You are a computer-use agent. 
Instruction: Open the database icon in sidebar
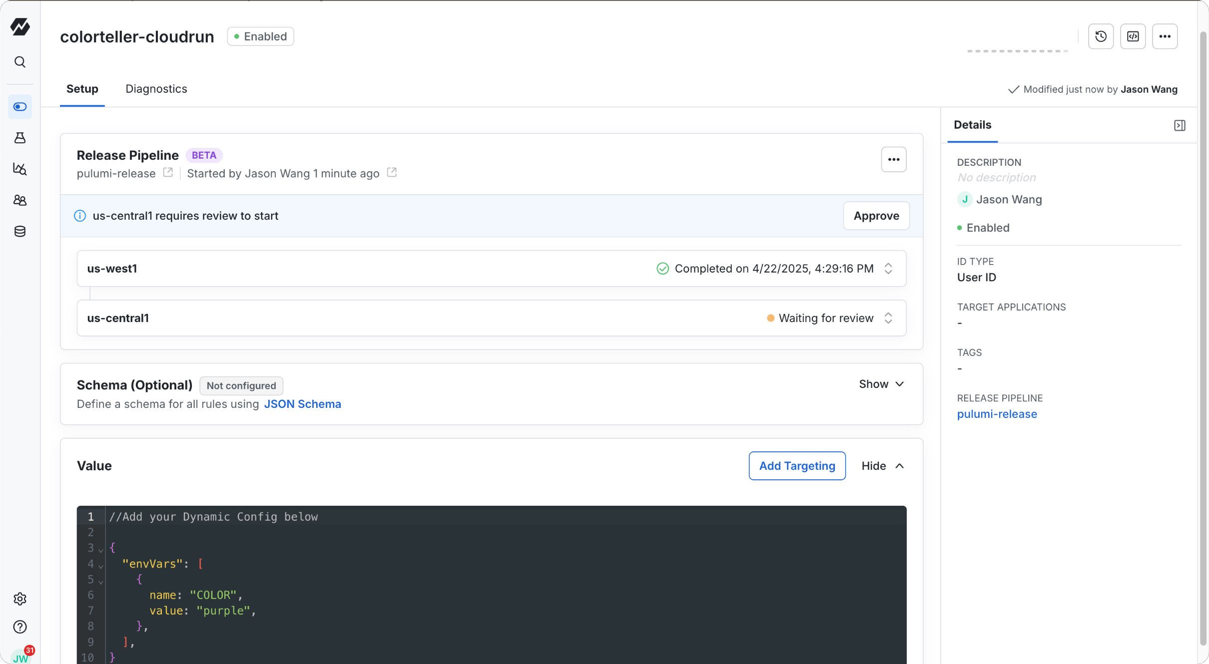pyautogui.click(x=20, y=231)
